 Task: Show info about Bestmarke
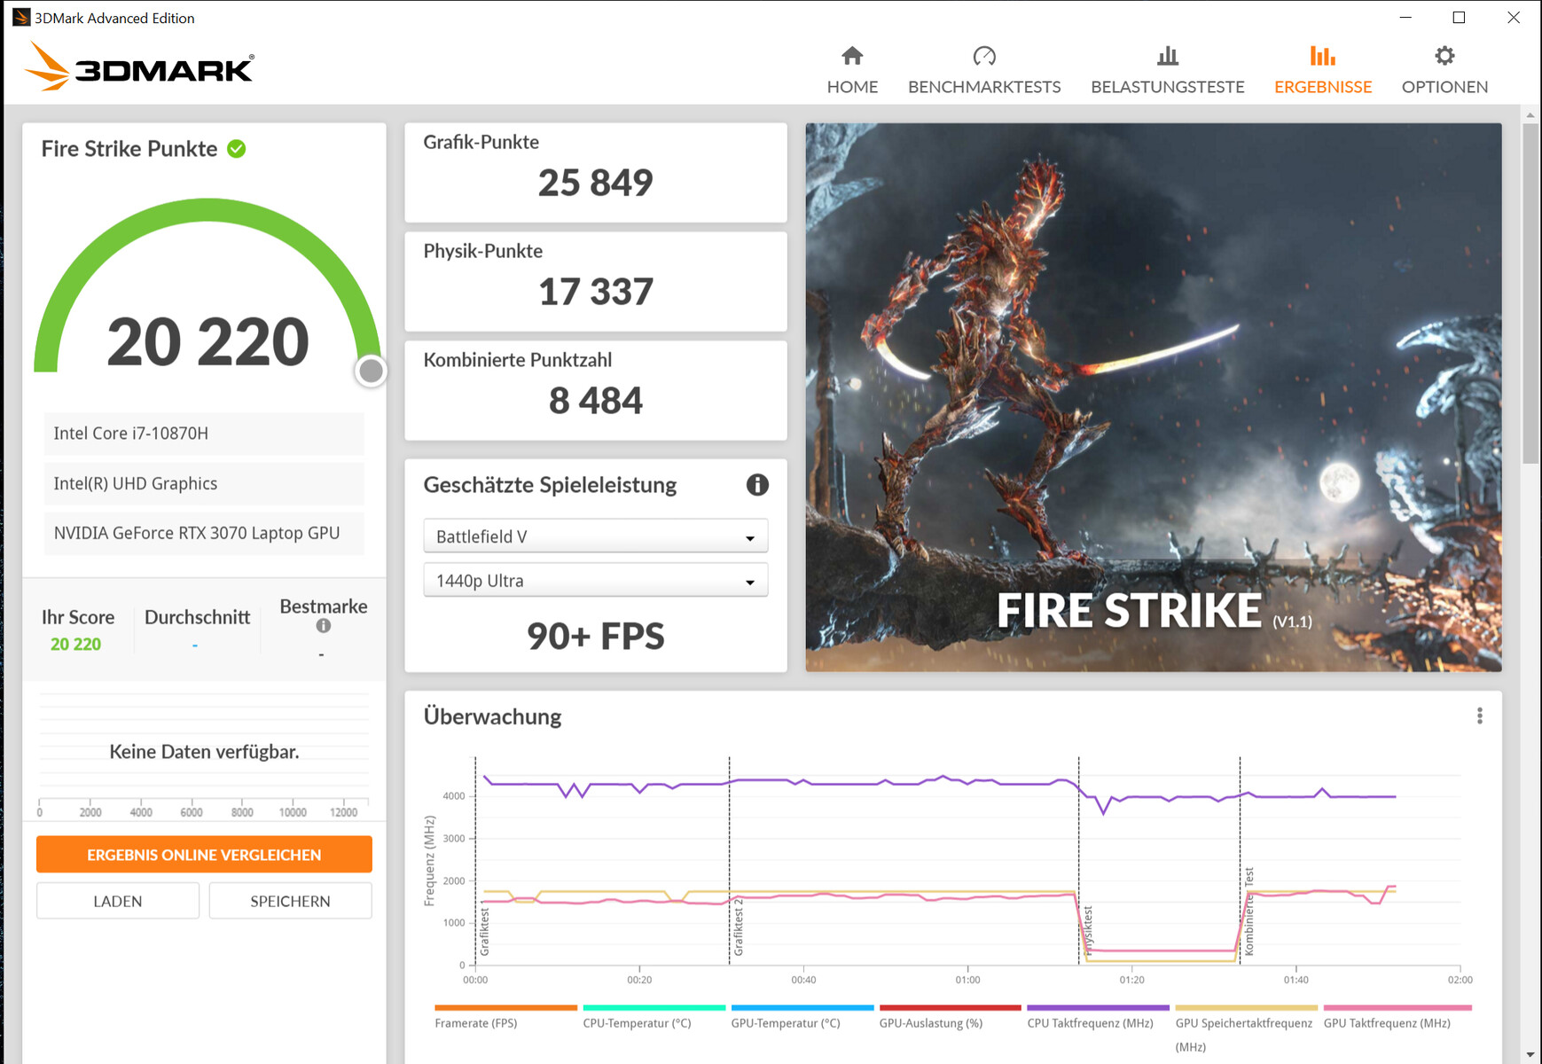[324, 626]
